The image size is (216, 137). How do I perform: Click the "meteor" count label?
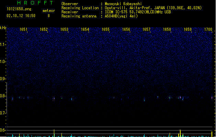pyautogui.click(x=49, y=11)
